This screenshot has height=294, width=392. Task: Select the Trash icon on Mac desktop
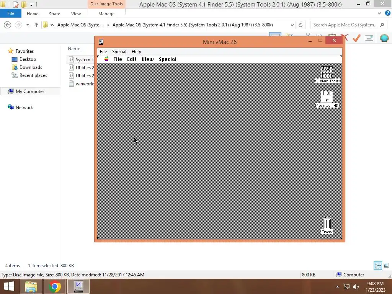(327, 226)
